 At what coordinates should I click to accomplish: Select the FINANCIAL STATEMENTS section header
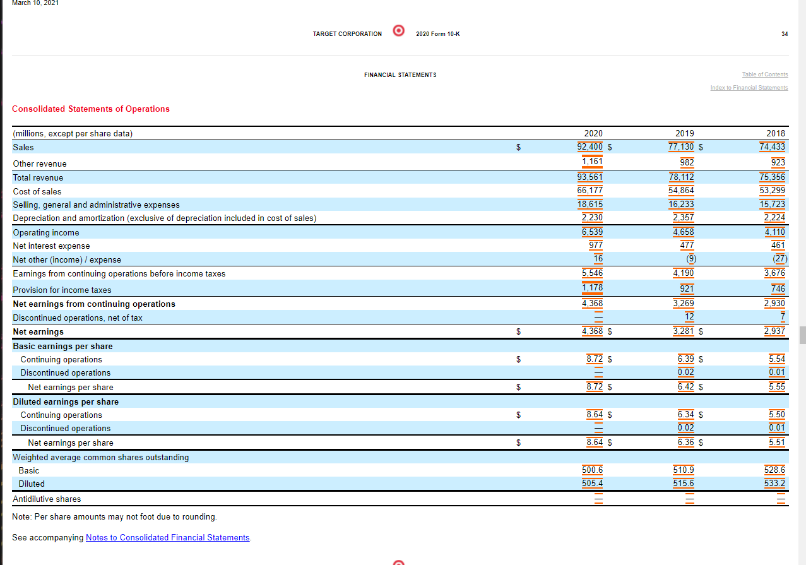(400, 74)
